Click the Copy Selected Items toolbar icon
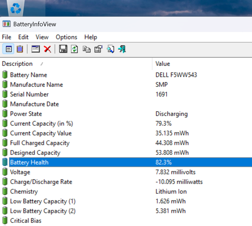The image size is (252, 226). point(86,49)
